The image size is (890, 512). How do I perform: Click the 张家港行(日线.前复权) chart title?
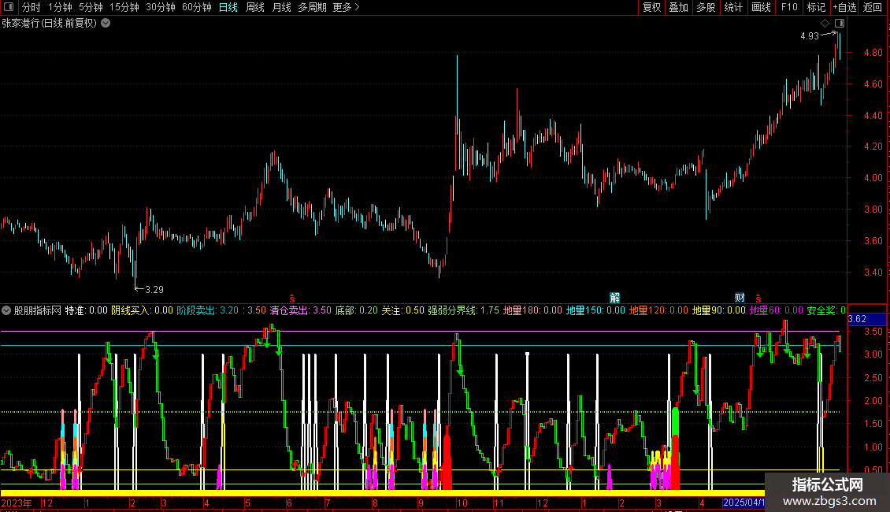click(50, 24)
